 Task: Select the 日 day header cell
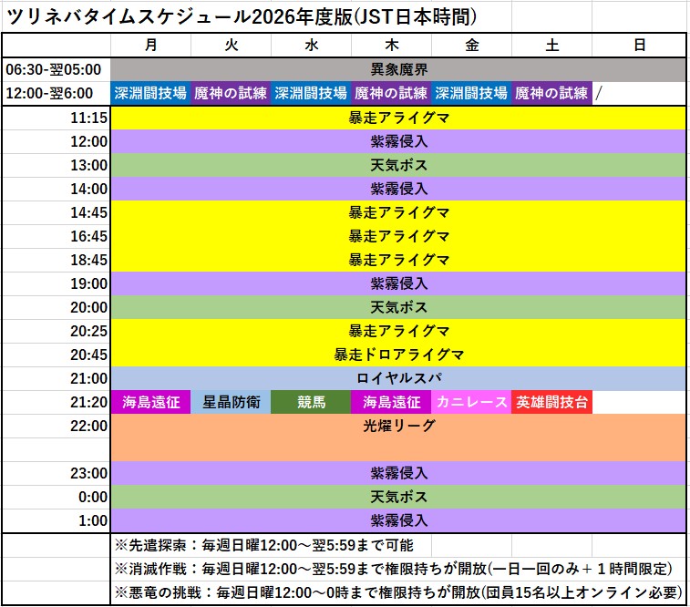click(639, 45)
